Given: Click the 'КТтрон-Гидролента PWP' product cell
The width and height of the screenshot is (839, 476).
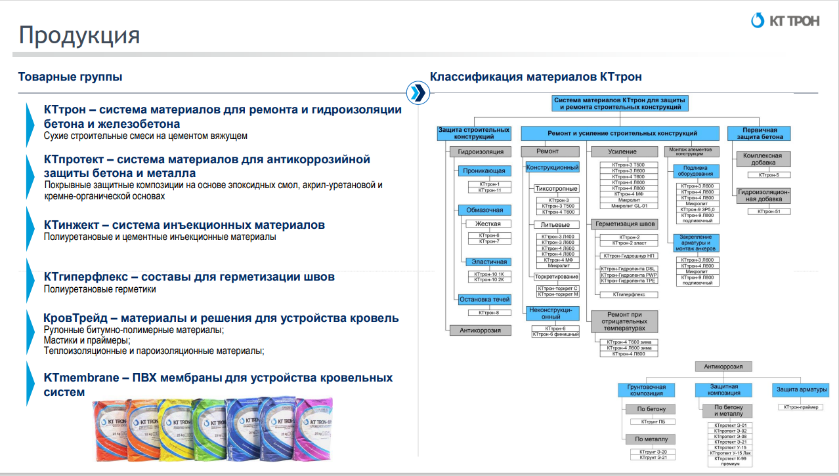Looking at the screenshot, I should (x=628, y=275).
